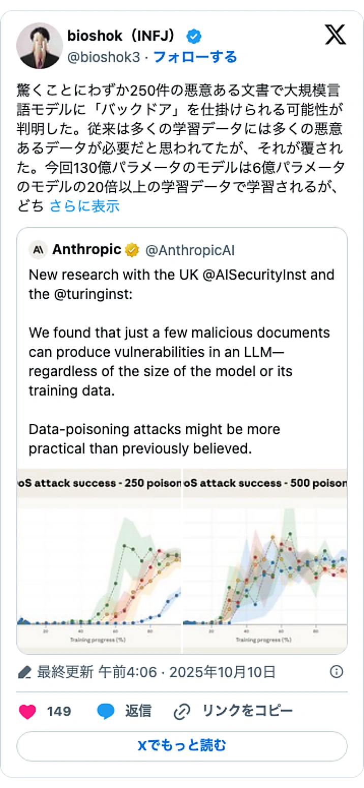The image size is (364, 788).
Task: Click Anthropic's gold verified badge
Action: coord(133,250)
